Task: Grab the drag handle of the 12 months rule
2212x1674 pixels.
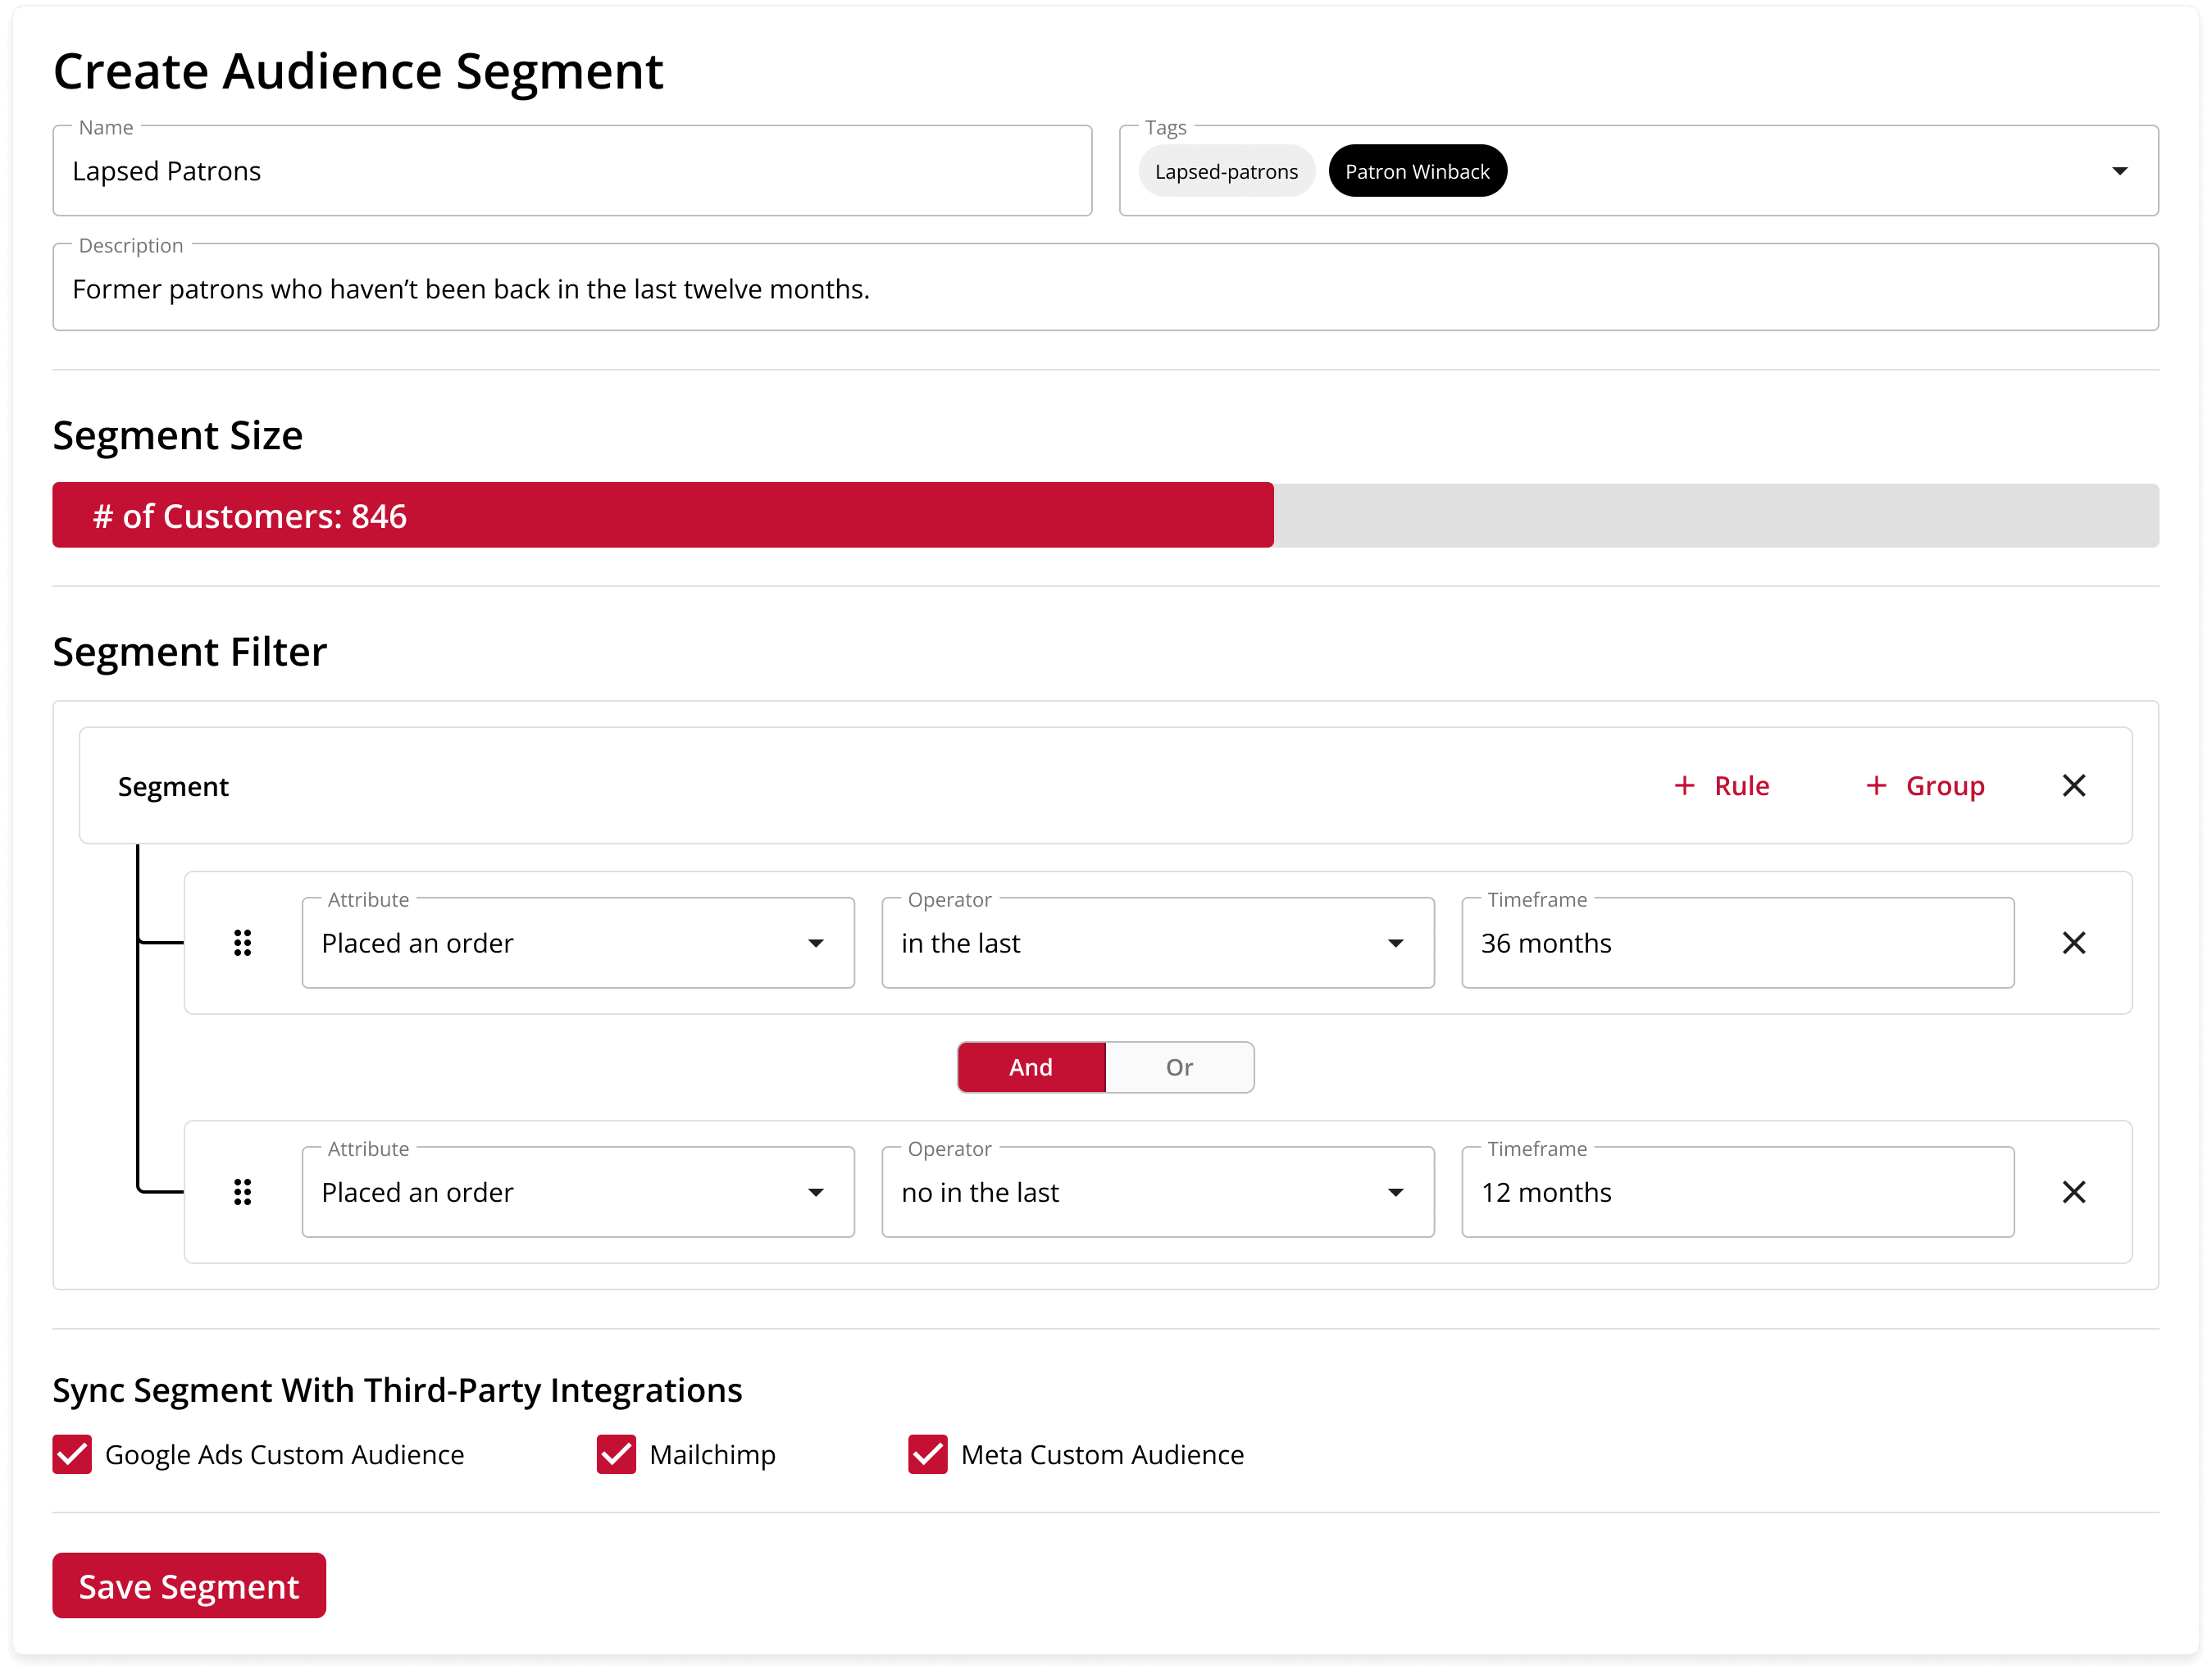Action: [242, 1192]
